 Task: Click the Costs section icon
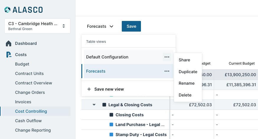(x=9, y=55)
